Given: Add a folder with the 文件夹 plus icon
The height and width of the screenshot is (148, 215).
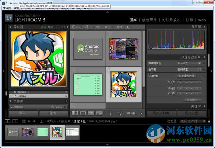Looking at the screenshot, I should pyautogui.click(x=67, y=101).
